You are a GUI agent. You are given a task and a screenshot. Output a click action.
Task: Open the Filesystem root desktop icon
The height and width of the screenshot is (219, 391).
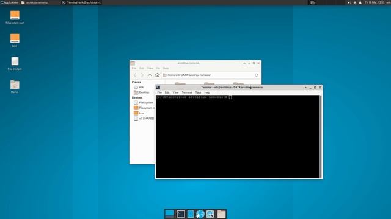click(15, 17)
